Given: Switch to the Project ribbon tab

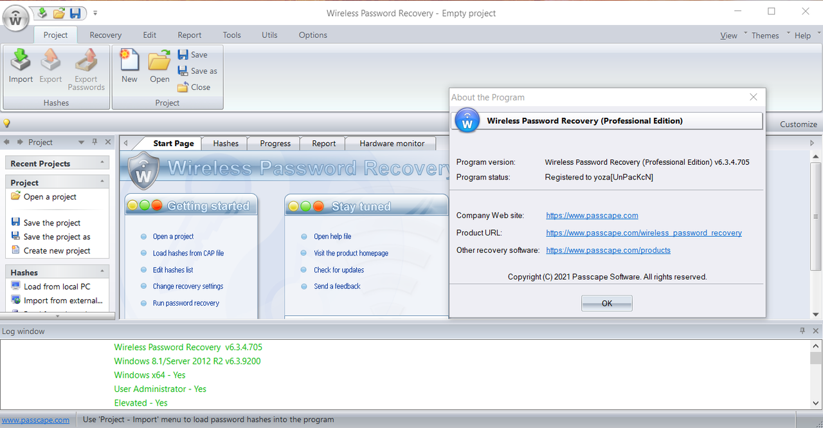Looking at the screenshot, I should (55, 35).
